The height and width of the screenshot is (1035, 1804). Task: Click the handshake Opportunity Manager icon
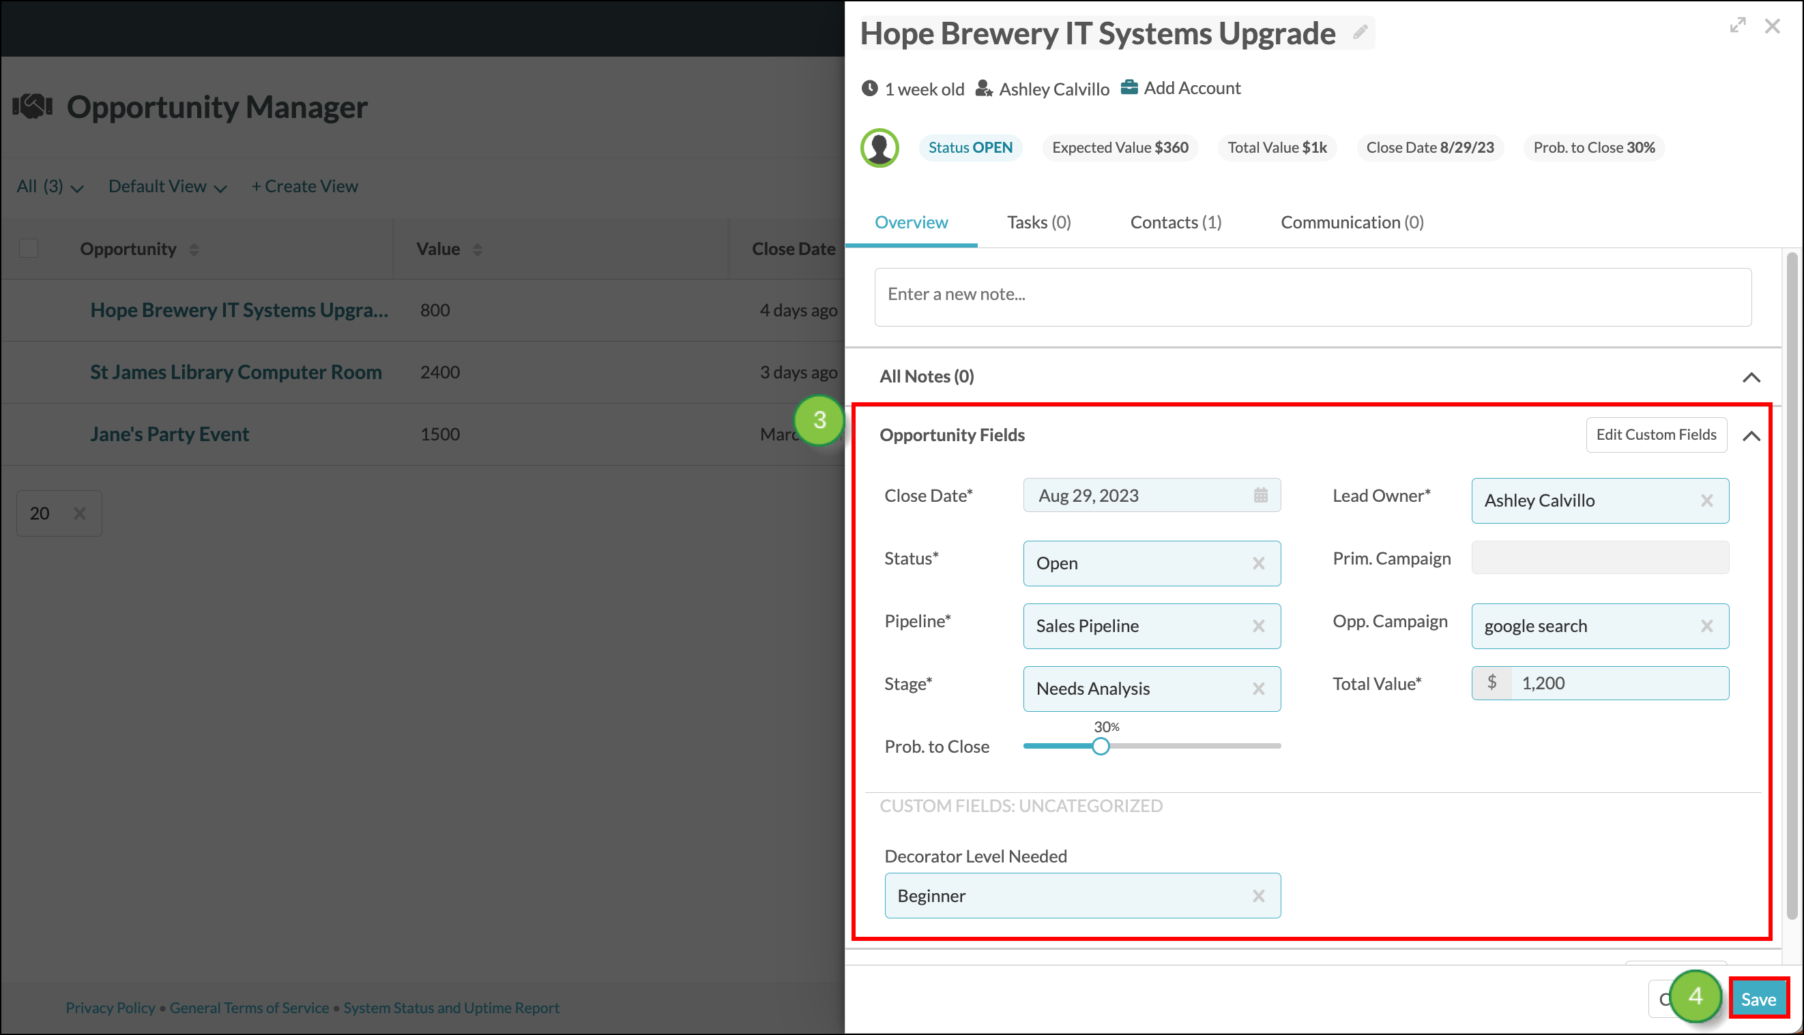(x=33, y=106)
